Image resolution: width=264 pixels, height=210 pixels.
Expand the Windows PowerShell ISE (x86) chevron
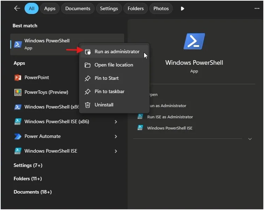(x=116, y=122)
